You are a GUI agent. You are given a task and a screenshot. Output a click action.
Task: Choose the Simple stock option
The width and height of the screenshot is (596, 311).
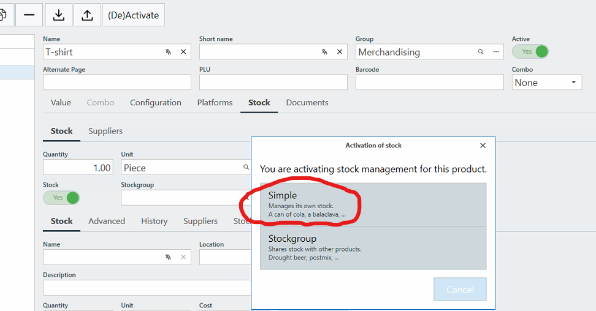pyautogui.click(x=373, y=204)
